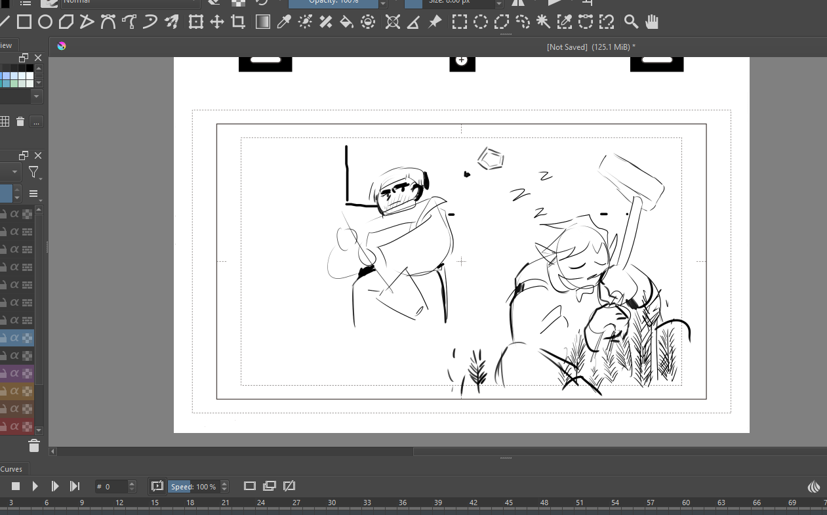
Task: Choose the Rectangular Selection tool
Action: click(x=460, y=22)
